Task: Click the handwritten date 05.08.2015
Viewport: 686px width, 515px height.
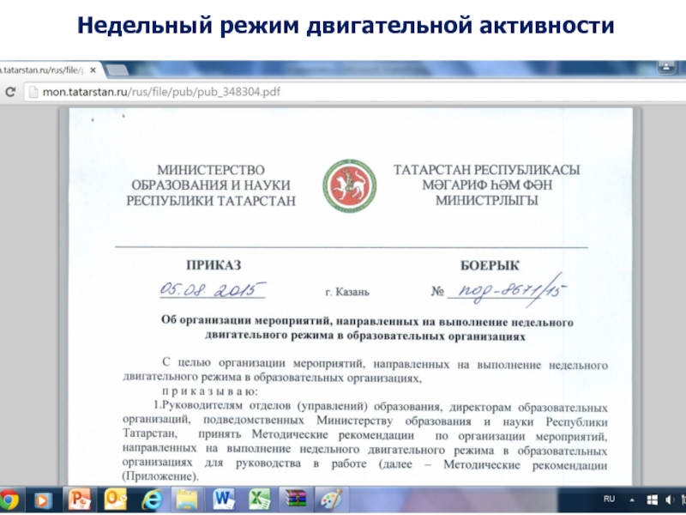Action: [213, 289]
